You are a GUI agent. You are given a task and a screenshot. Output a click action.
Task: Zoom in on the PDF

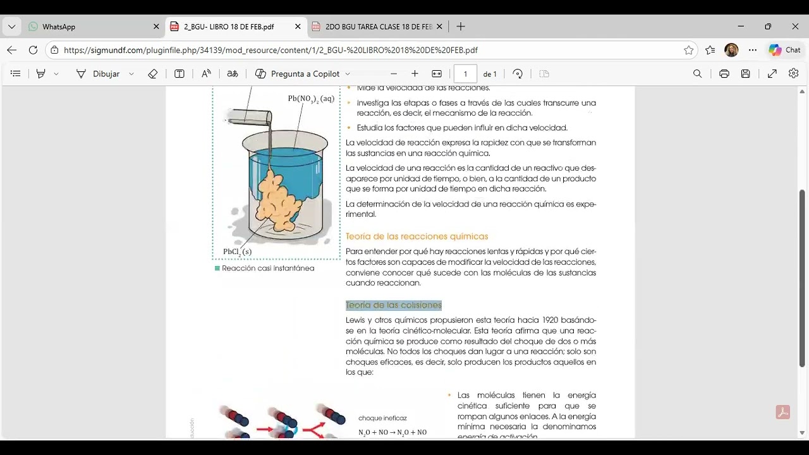pyautogui.click(x=415, y=74)
